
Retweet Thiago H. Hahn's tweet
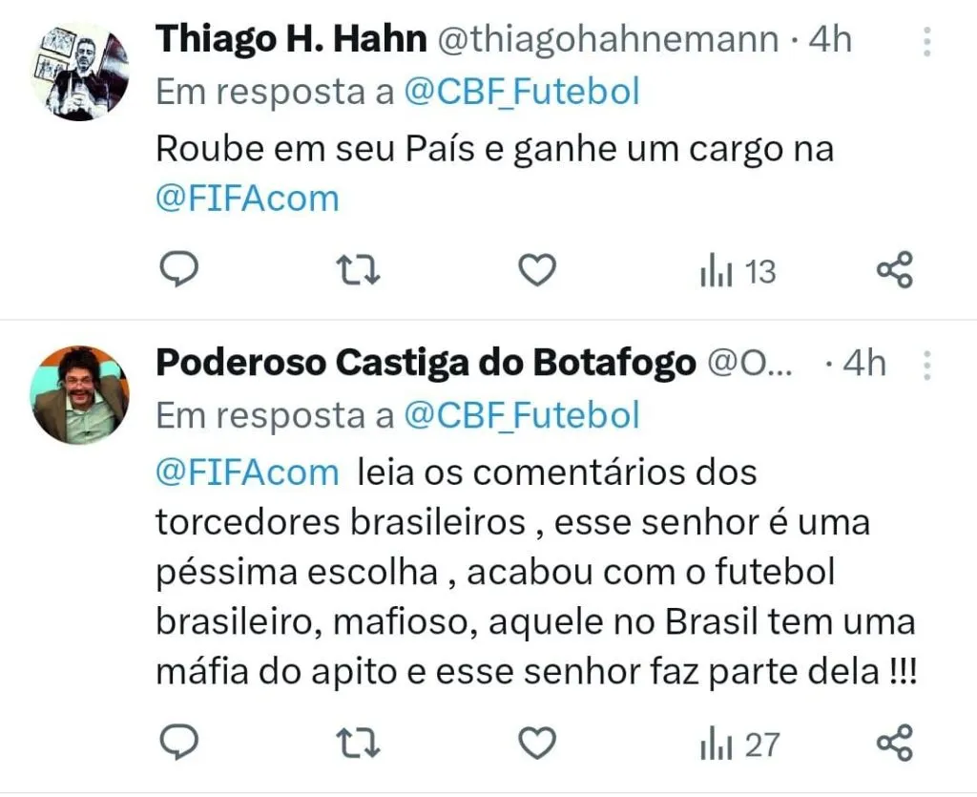click(x=361, y=272)
